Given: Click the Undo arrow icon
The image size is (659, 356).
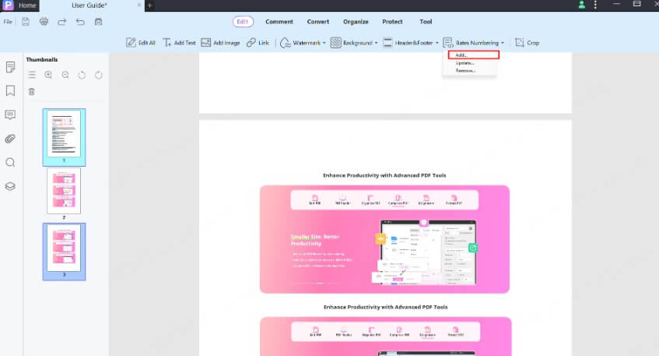Looking at the screenshot, I should tap(80, 22).
